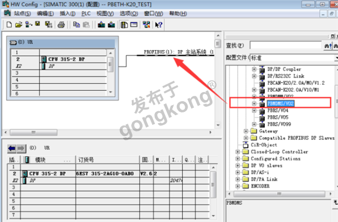The height and width of the screenshot is (222, 338).
Task: Click the rack icon beside (0) UR title
Action: 13,42
